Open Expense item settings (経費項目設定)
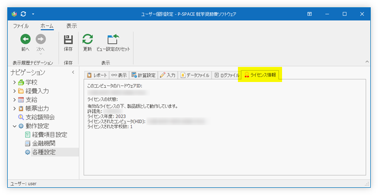 49,135
